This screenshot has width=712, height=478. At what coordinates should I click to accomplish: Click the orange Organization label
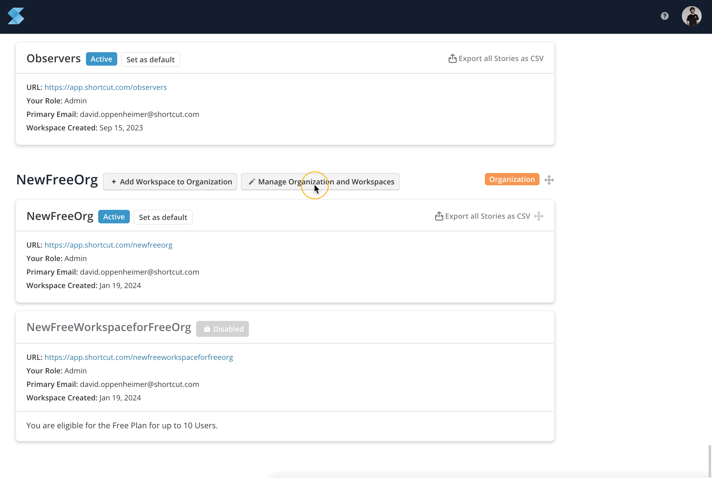(x=512, y=179)
